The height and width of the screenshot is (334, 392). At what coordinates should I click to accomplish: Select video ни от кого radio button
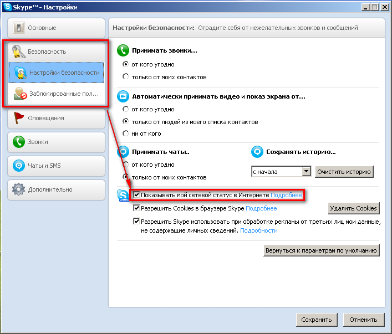pyautogui.click(x=125, y=133)
